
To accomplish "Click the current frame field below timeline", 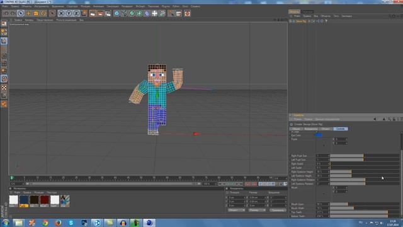I will click(x=17, y=183).
